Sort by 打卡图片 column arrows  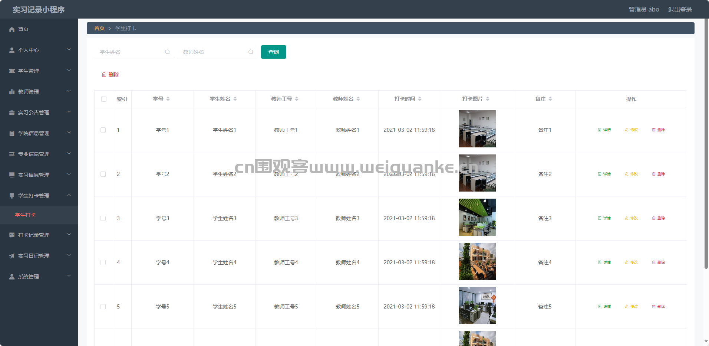tap(488, 99)
